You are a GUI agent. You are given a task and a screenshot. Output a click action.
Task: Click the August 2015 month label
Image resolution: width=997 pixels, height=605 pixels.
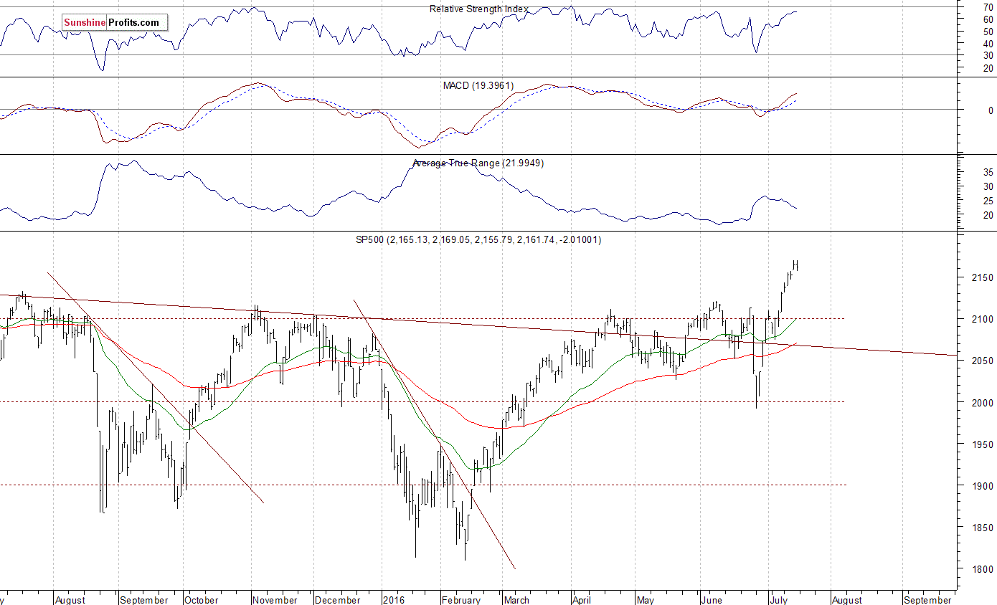(70, 600)
